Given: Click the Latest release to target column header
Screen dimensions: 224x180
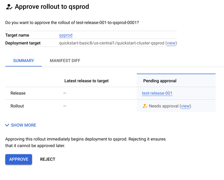Looking at the screenshot, I should tap(86, 81).
